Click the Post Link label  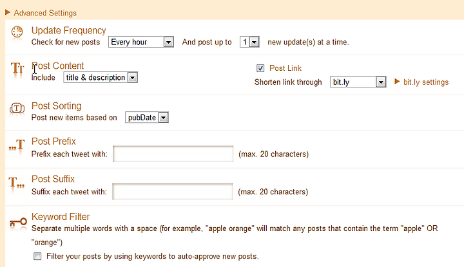click(285, 68)
